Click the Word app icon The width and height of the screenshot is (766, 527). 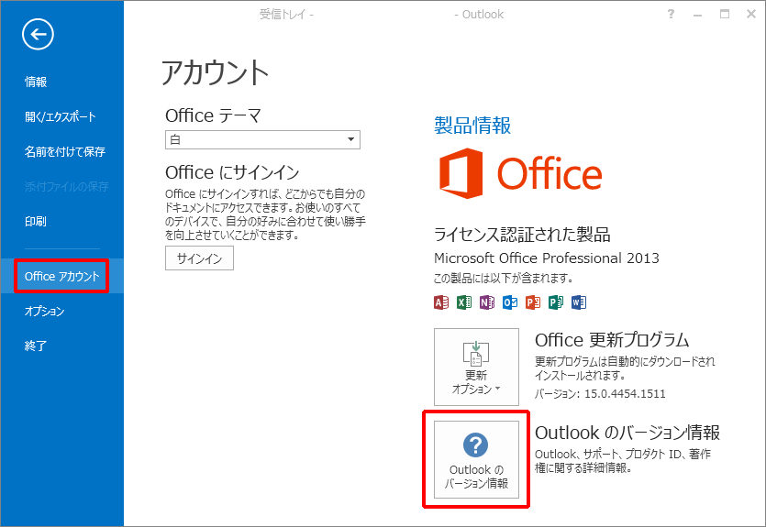click(579, 302)
